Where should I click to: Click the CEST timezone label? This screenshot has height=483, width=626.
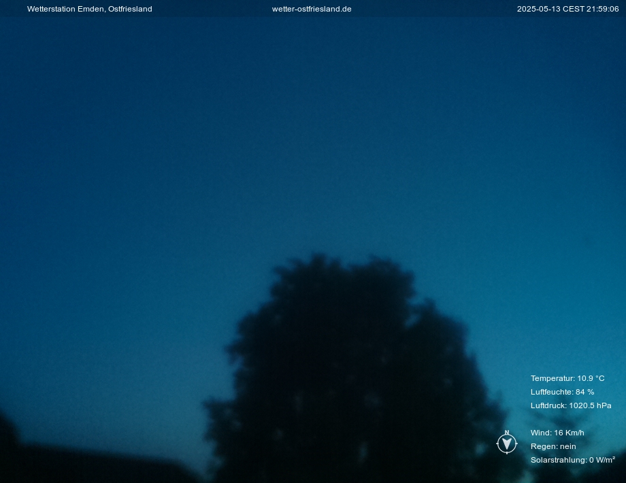[574, 9]
